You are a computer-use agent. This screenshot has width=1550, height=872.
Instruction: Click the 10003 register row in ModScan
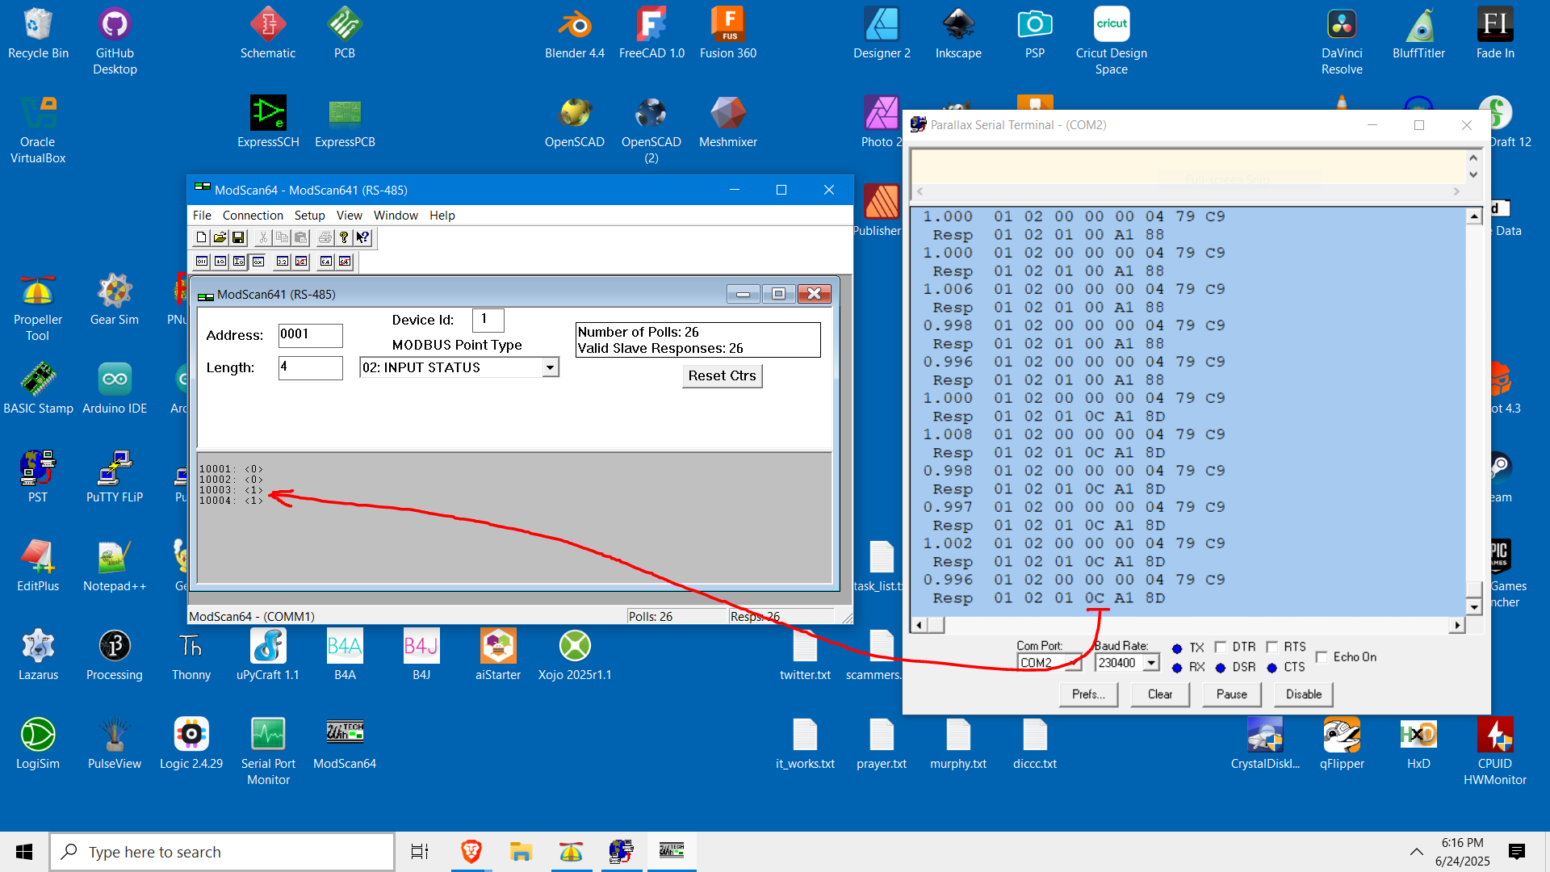(x=231, y=490)
